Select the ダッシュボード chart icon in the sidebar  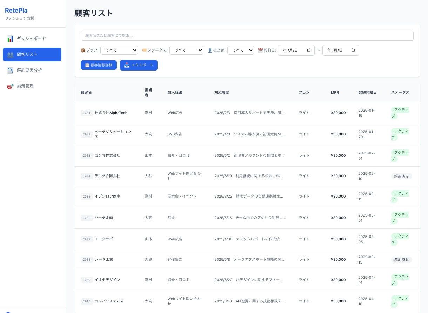click(11, 39)
